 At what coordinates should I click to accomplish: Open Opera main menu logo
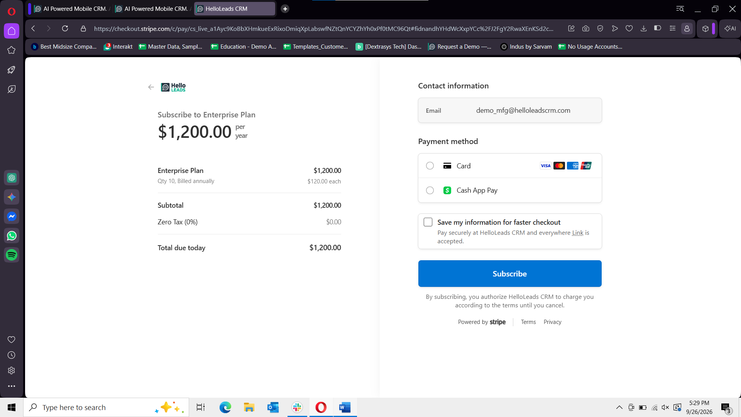[12, 12]
